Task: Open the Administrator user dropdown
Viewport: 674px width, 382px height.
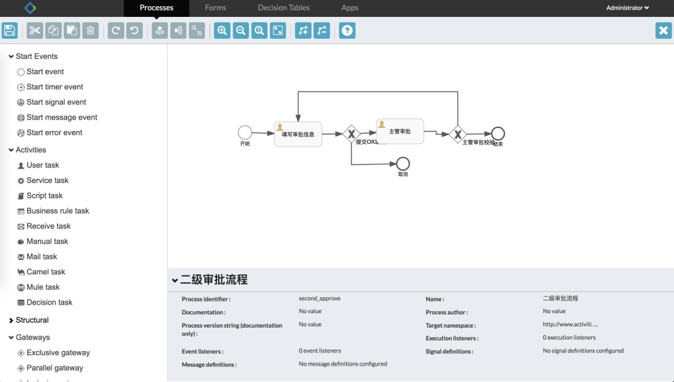Action: (627, 8)
